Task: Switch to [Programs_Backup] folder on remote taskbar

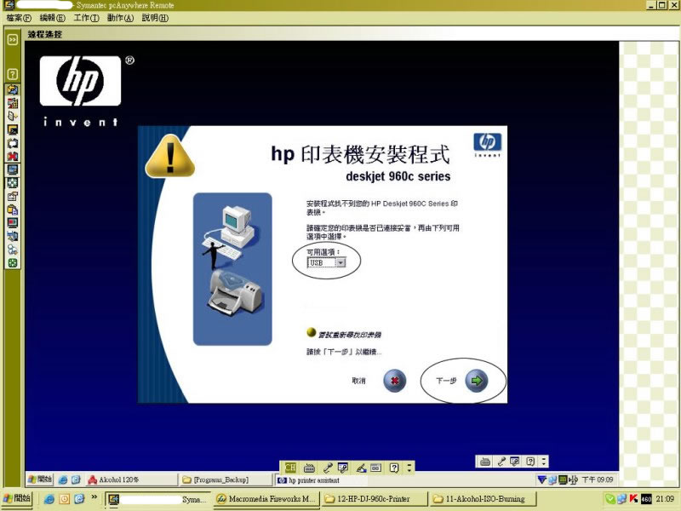Action: [x=226, y=479]
